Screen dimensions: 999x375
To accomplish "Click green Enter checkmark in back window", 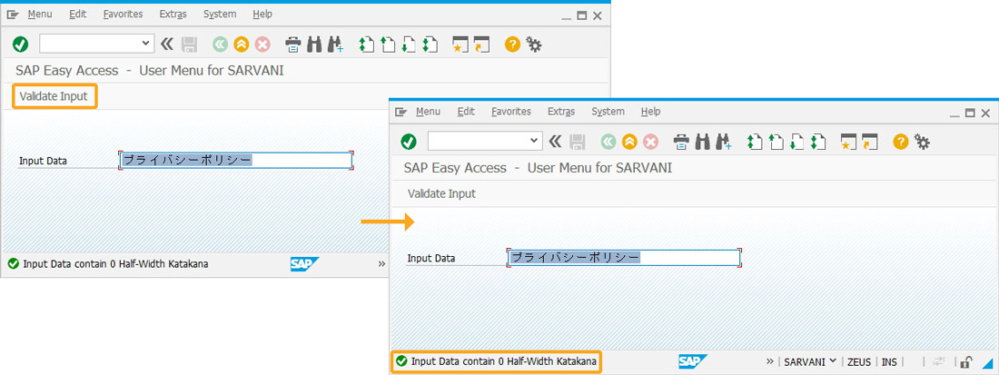I will 20,44.
